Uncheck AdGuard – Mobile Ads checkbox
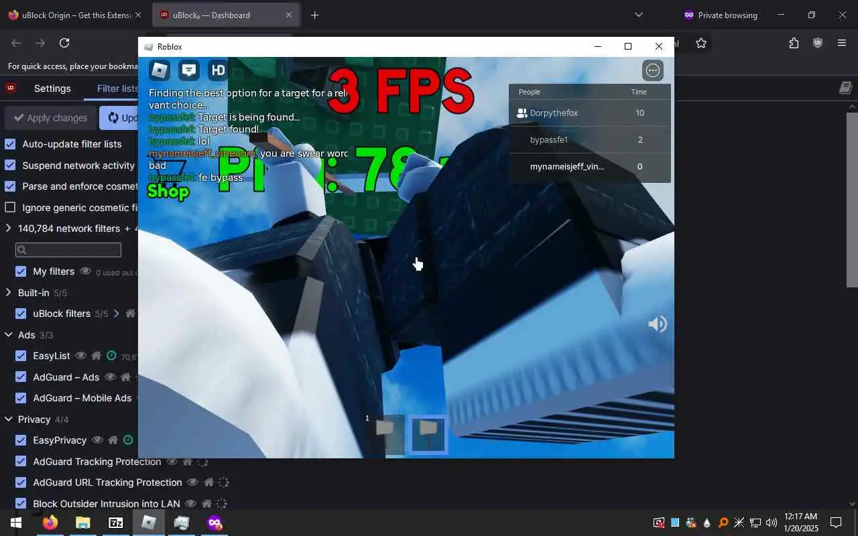This screenshot has width=858, height=536. (21, 398)
